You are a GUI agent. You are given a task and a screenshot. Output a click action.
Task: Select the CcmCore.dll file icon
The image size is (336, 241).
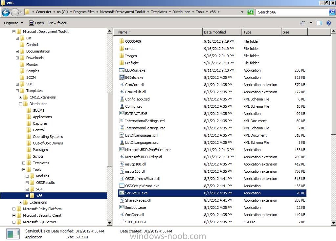coord(122,85)
